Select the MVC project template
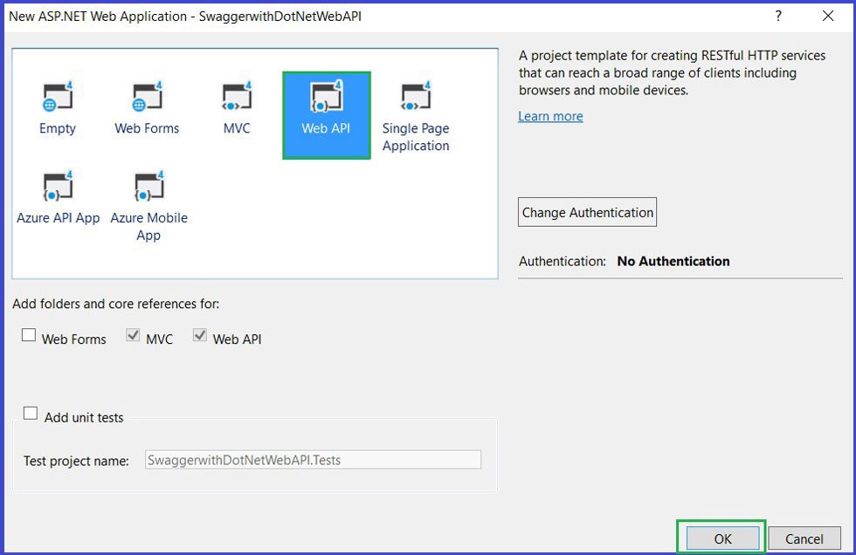The height and width of the screenshot is (555, 856). click(236, 105)
